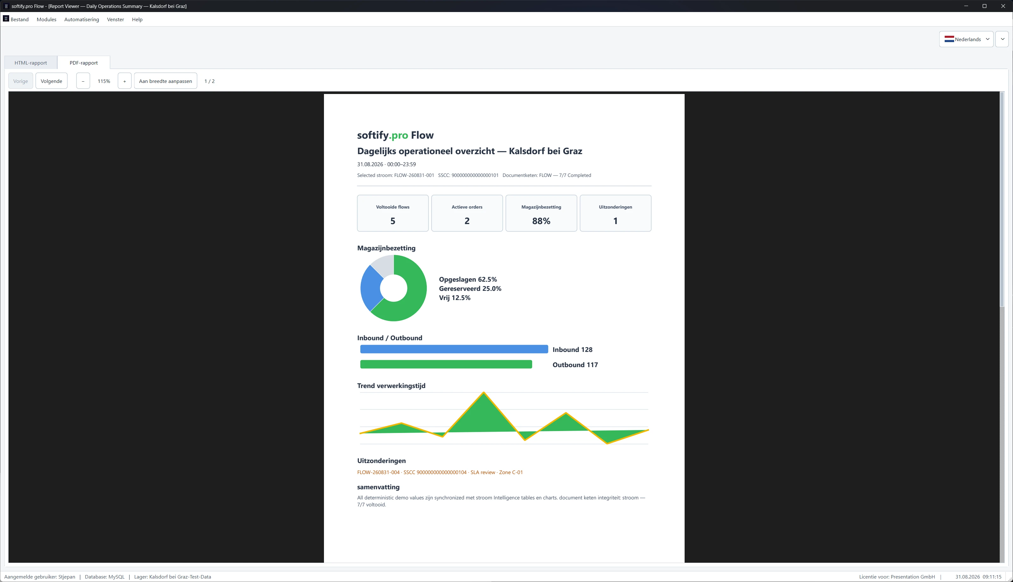
Task: Switch to the HTML-rapport tab
Action: (x=31, y=63)
